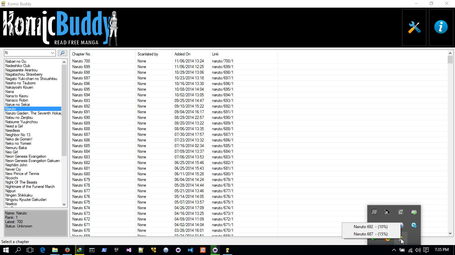Open File Explorer from the taskbar
The image size is (455, 255).
pyautogui.click(x=55, y=250)
